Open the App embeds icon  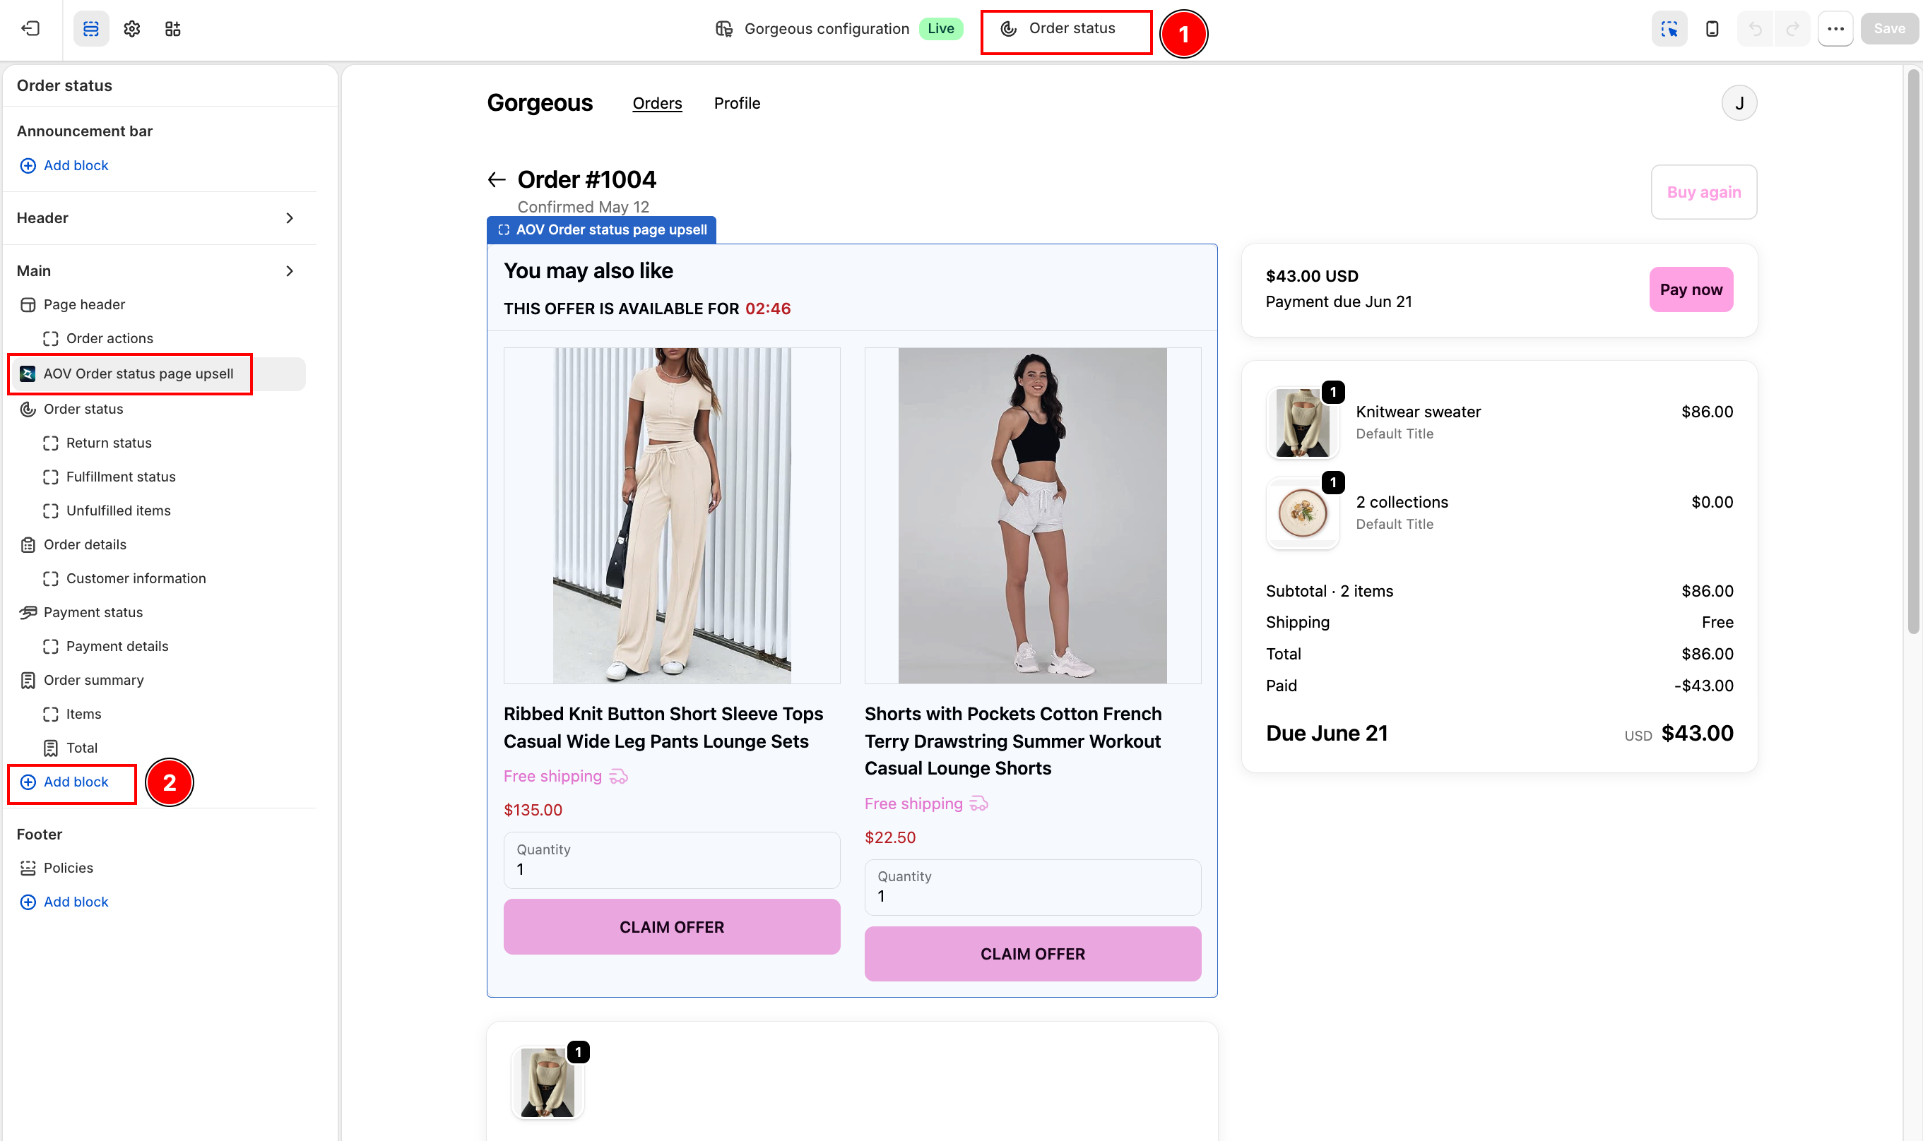pyautogui.click(x=172, y=28)
